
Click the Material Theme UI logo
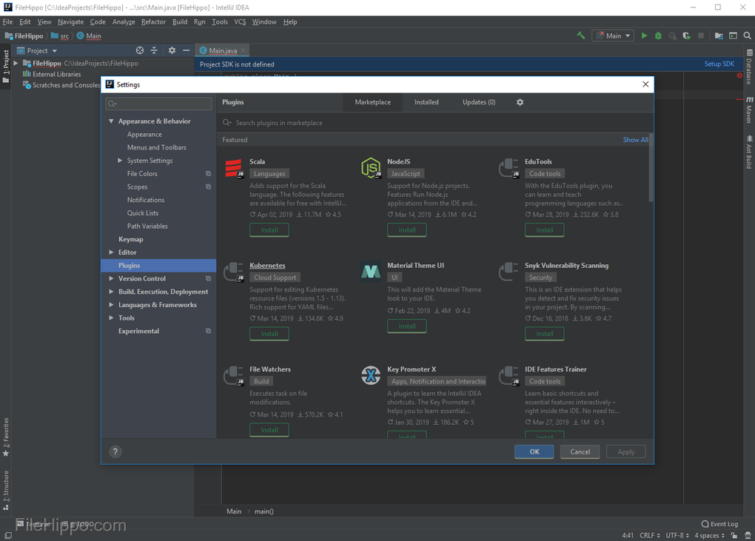[371, 272]
